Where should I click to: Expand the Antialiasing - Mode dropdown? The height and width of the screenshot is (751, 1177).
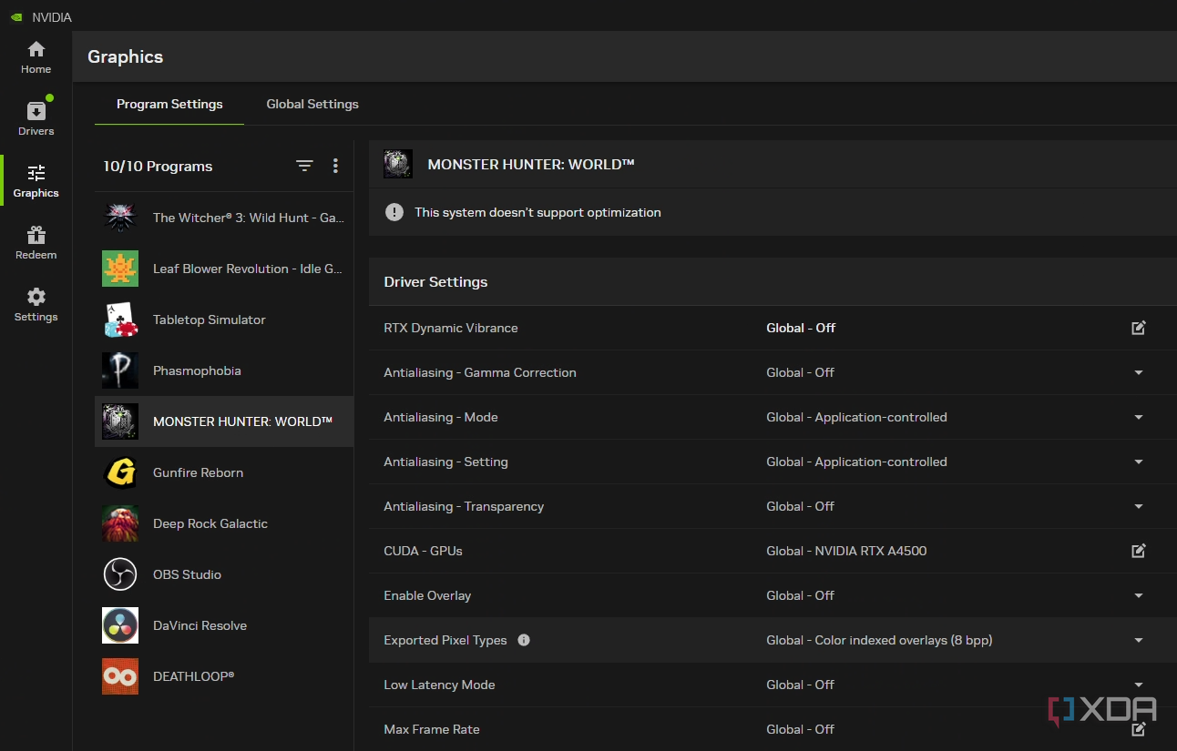(1138, 417)
